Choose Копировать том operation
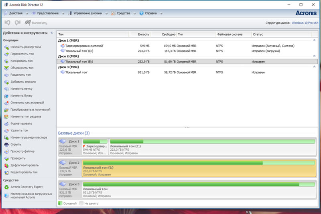321x214 pixels. pyautogui.click(x=18, y=61)
